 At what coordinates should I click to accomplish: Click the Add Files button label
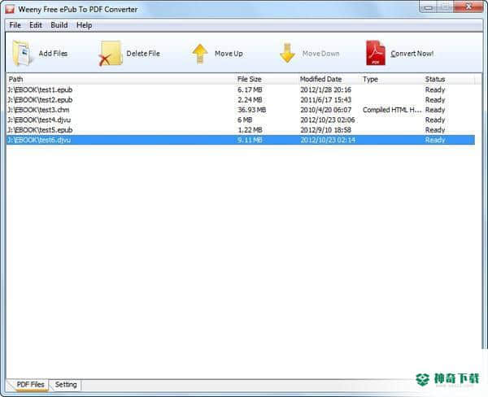(53, 54)
